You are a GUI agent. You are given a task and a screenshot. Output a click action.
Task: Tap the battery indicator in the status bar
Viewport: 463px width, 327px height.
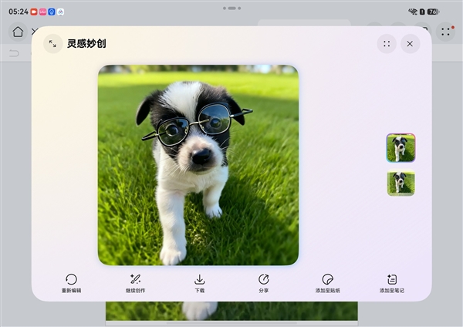click(433, 12)
